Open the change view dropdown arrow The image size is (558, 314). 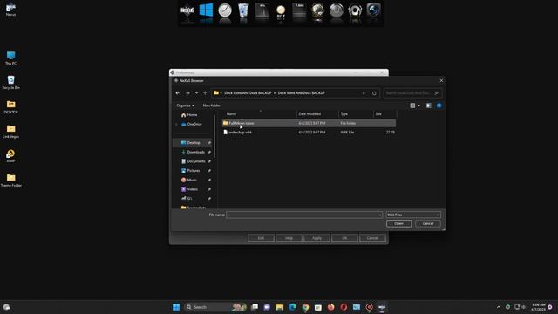coord(418,106)
